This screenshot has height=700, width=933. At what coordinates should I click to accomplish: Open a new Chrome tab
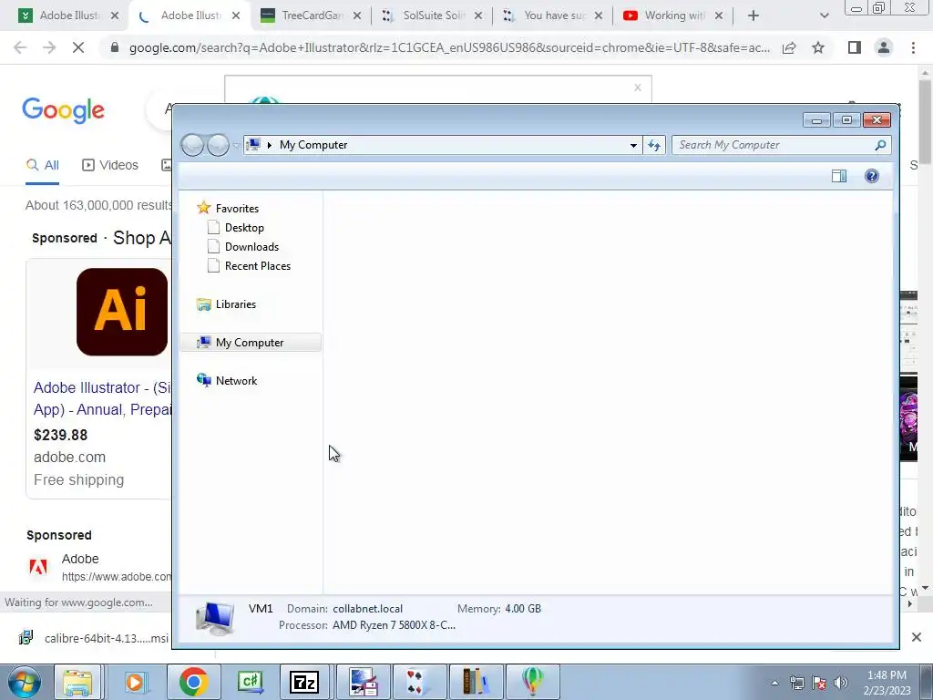(754, 15)
